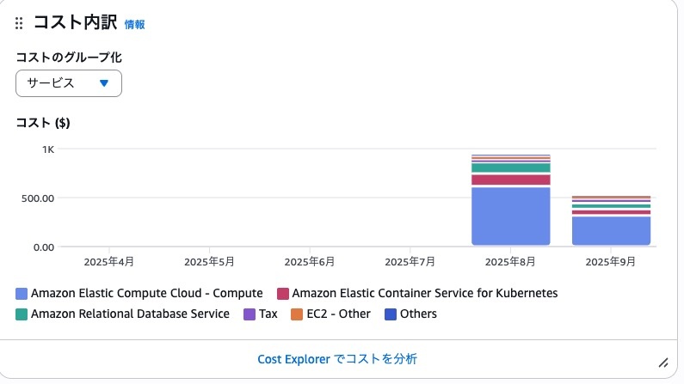Click the Amazon Relational Database Service legend text
The height and width of the screenshot is (384, 684).
pyautogui.click(x=130, y=314)
